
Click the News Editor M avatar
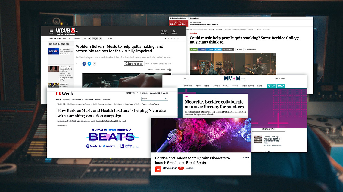pos(158,169)
